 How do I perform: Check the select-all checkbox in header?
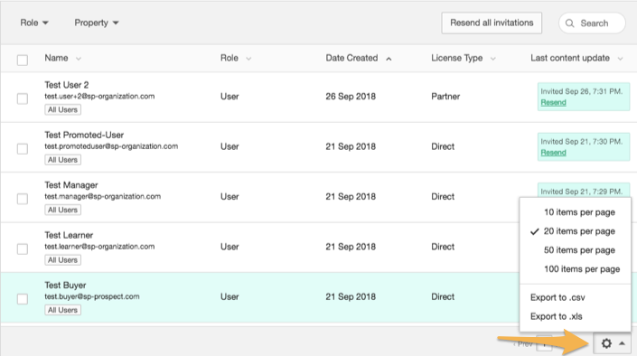(x=23, y=61)
